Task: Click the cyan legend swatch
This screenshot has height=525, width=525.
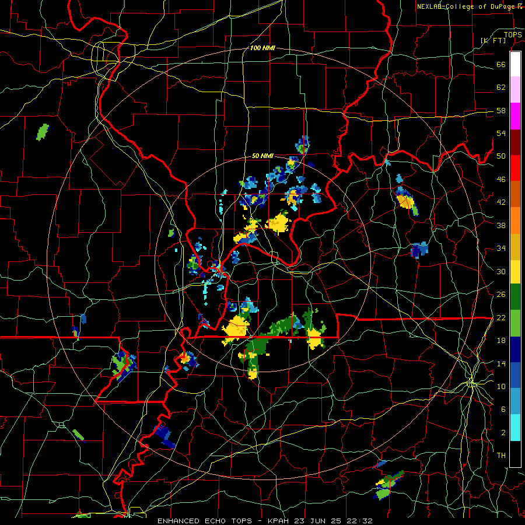Action: pyautogui.click(x=515, y=428)
